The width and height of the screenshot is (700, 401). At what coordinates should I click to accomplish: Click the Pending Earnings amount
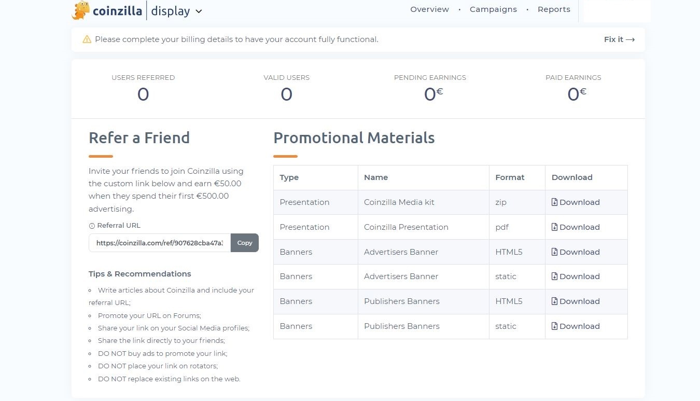[x=433, y=94]
